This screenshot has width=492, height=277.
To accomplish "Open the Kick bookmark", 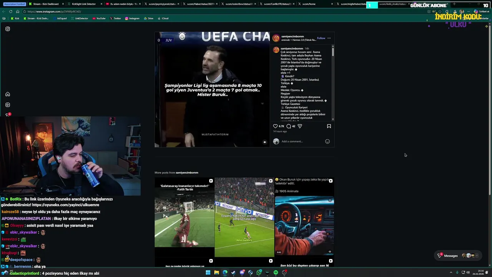I will [x=15, y=18].
